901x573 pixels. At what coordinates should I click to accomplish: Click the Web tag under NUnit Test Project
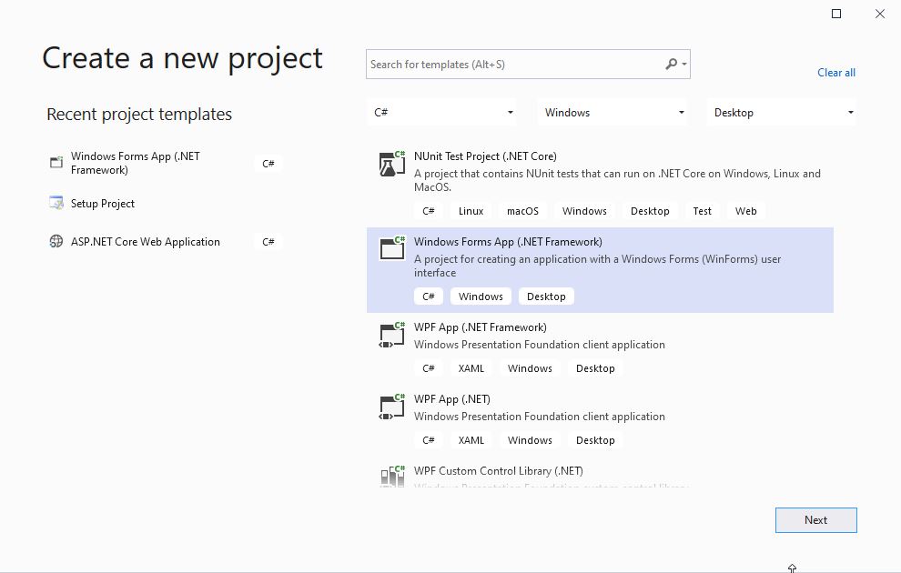click(745, 211)
